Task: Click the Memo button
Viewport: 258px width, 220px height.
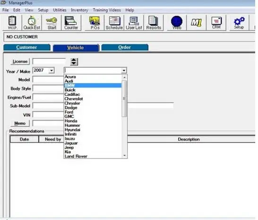Action: [x=20, y=123]
